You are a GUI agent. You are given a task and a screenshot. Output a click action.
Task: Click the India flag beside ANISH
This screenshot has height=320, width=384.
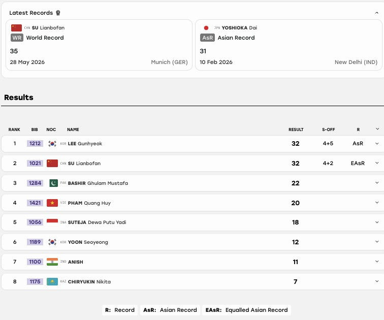52,262
